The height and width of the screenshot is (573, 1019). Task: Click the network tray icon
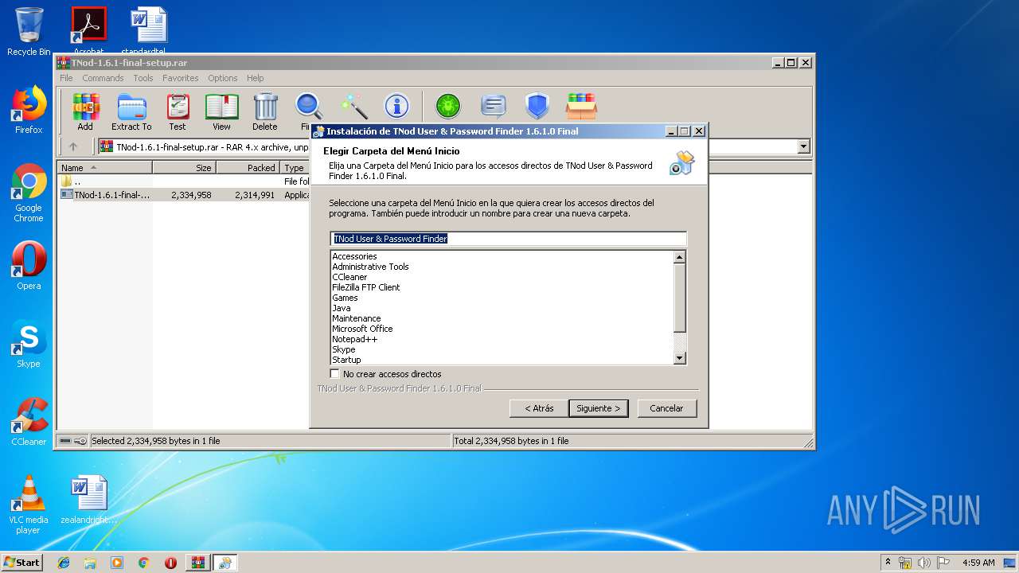(x=905, y=563)
